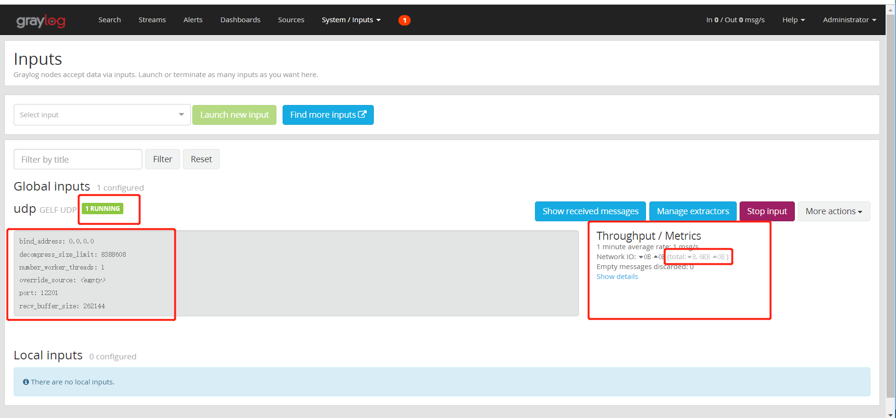Click 'decompress_size_limit: 8388608' text
The width and height of the screenshot is (896, 418).
tap(72, 254)
